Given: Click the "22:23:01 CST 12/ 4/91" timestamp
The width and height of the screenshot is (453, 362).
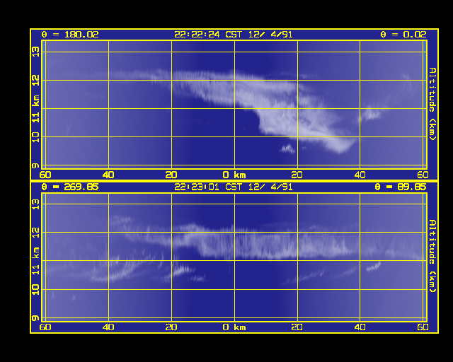Looking at the screenshot, I should [x=234, y=187].
